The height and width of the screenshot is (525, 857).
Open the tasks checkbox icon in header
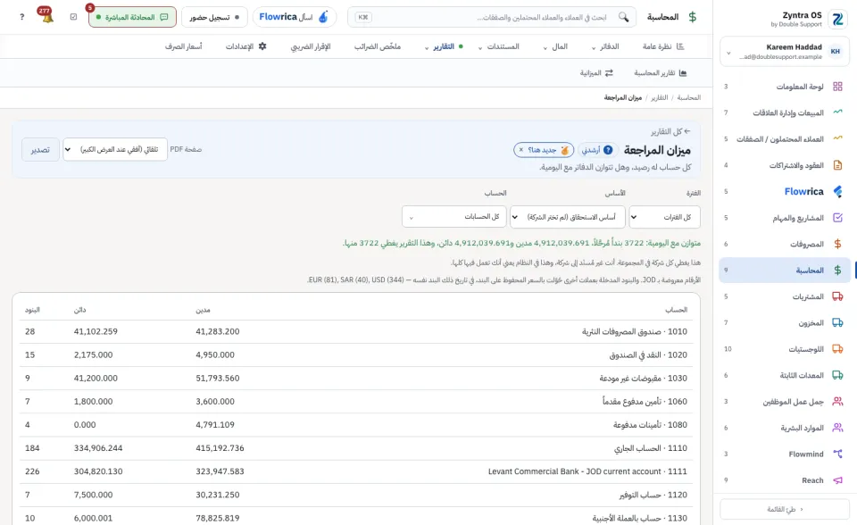(x=74, y=17)
